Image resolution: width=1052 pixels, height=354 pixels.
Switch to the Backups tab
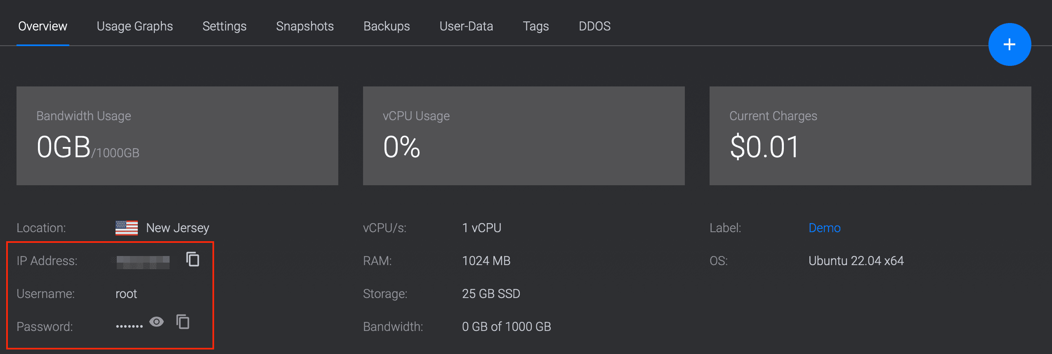[x=386, y=26]
